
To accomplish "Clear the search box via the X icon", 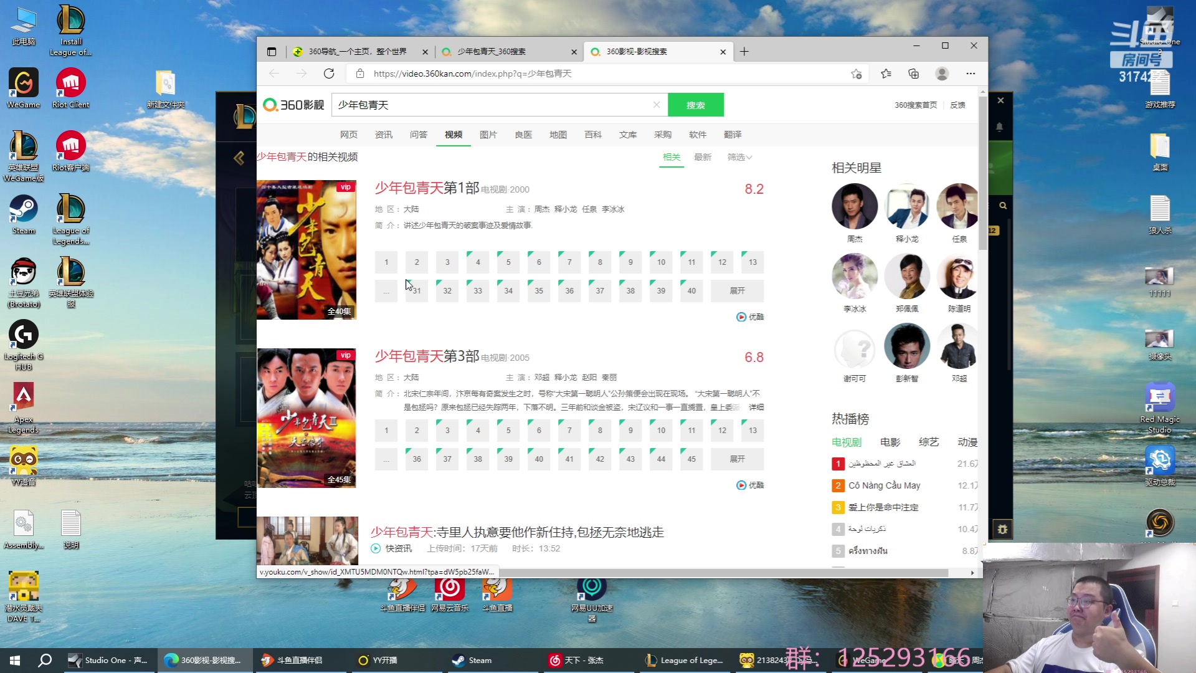I will pyautogui.click(x=657, y=105).
